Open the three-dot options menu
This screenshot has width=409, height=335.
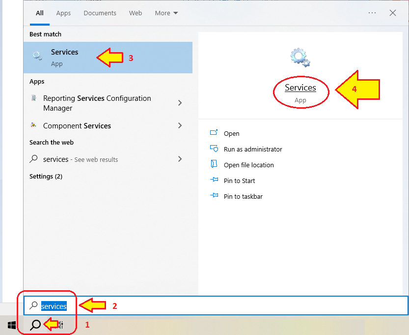tap(372, 13)
